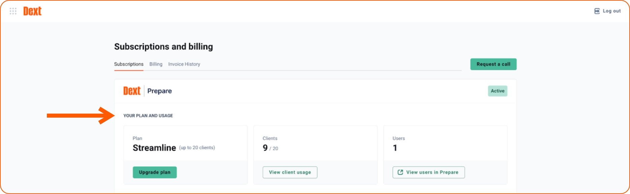Click the Your Plan and Usage heading
The image size is (630, 194).
(x=148, y=116)
